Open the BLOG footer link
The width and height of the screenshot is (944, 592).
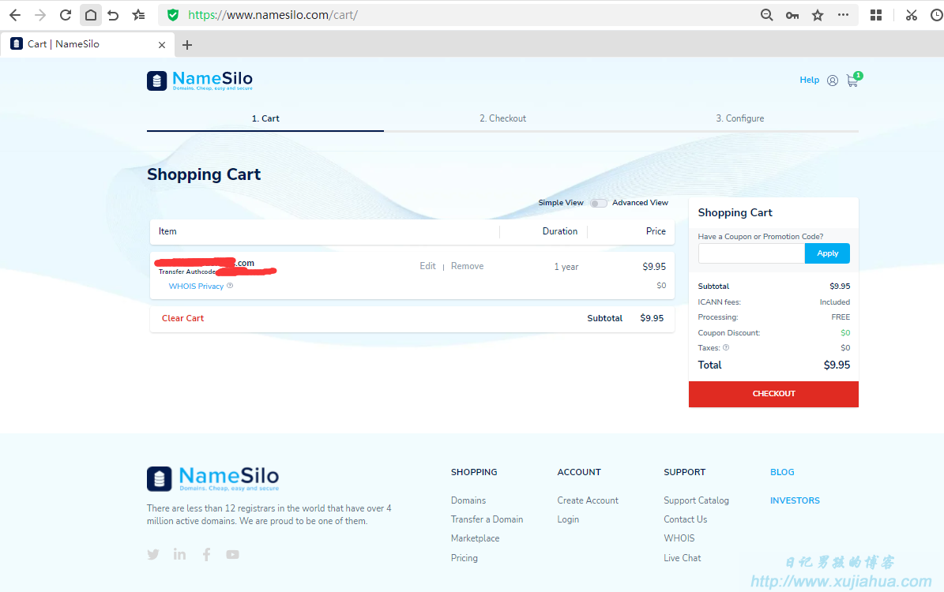coord(782,472)
